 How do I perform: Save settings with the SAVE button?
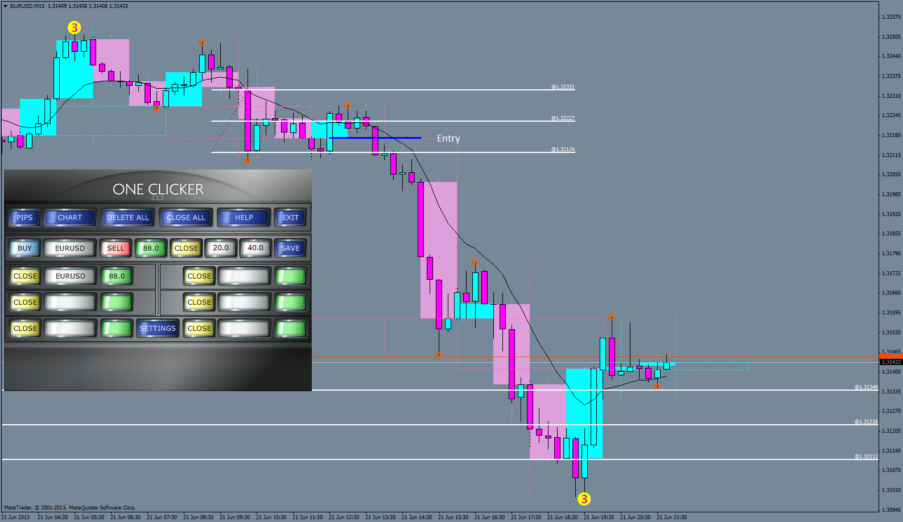290,248
